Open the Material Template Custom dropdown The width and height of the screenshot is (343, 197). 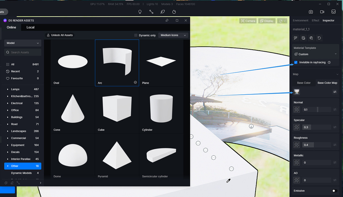315,54
